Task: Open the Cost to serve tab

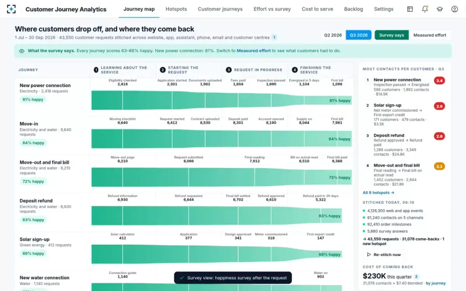Action: point(317,9)
